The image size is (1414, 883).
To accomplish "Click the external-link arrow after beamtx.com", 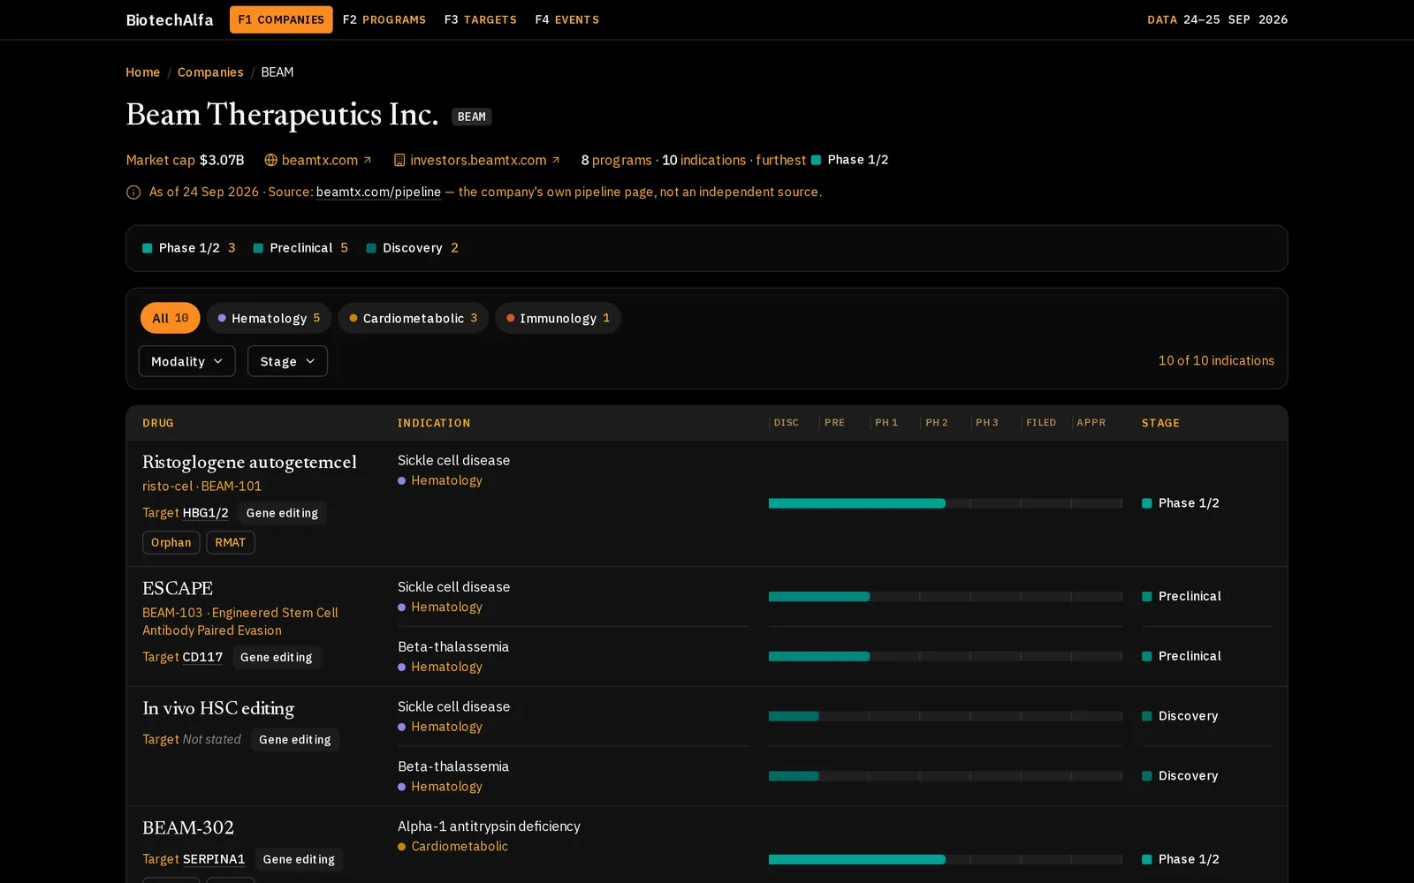I will point(368,160).
